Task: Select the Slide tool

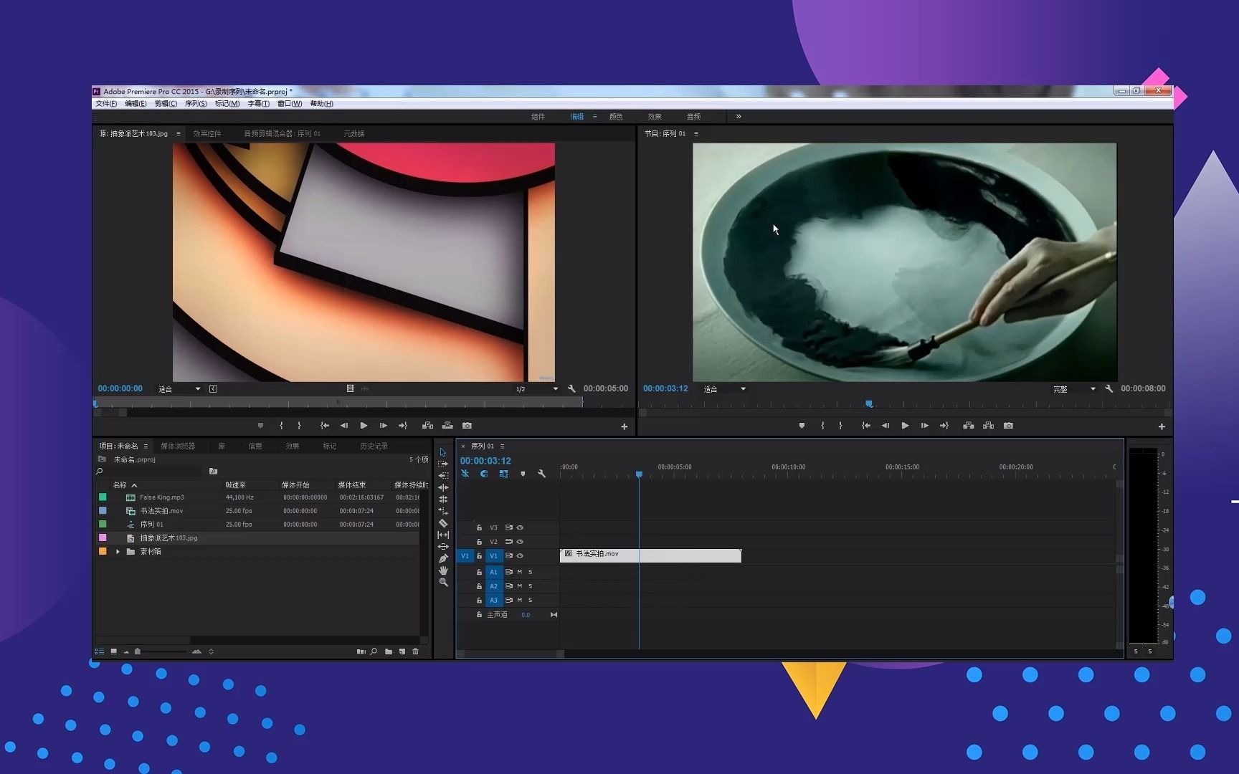Action: click(x=443, y=547)
